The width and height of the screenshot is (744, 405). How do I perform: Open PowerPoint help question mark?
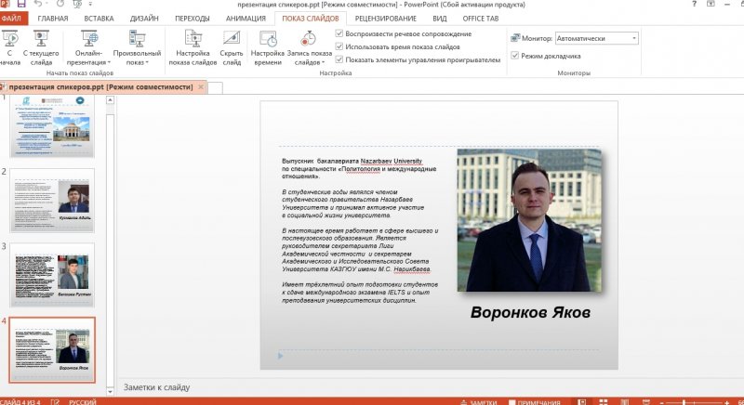coord(694,4)
